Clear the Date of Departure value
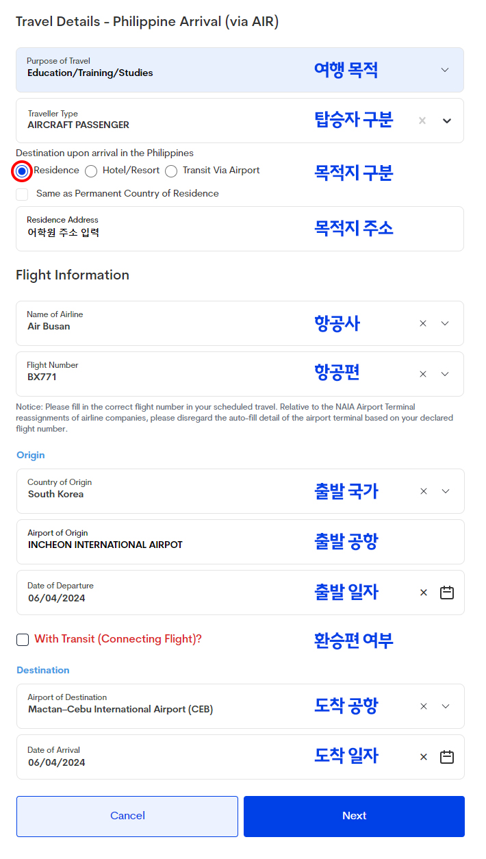Screen dimensions: 486x859 tap(424, 593)
